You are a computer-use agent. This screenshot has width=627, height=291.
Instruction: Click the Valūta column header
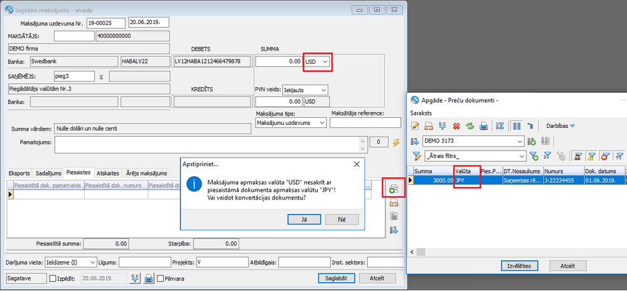coord(467,171)
